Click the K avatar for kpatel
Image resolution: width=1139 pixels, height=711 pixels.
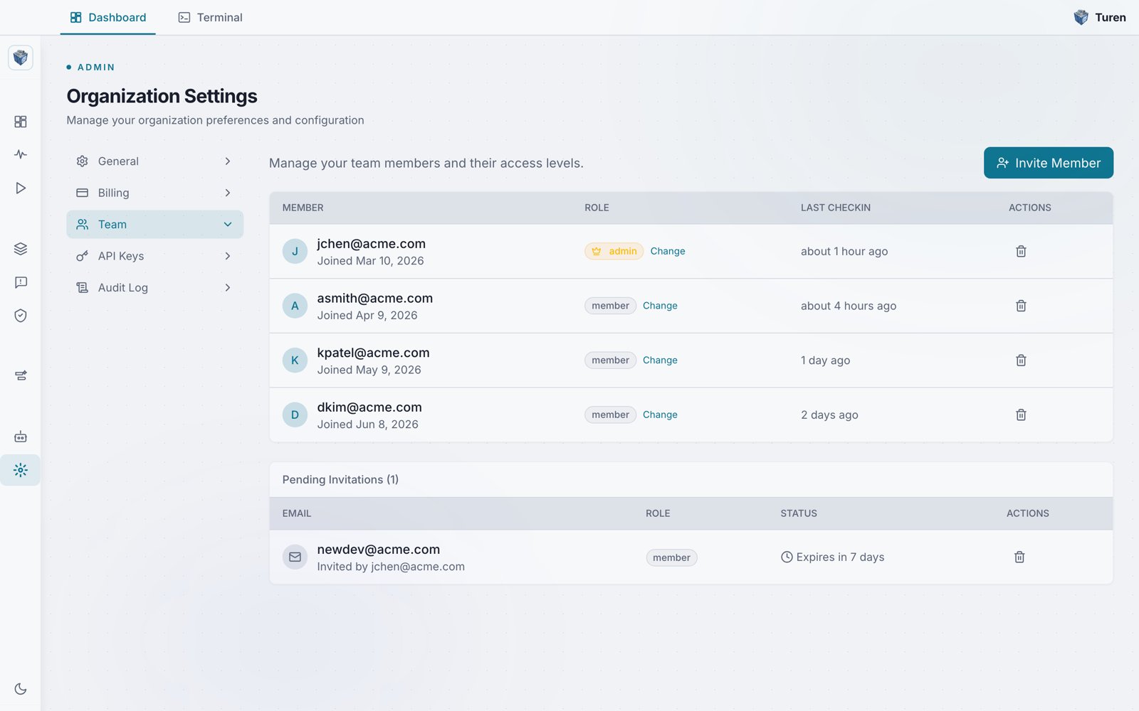(295, 360)
